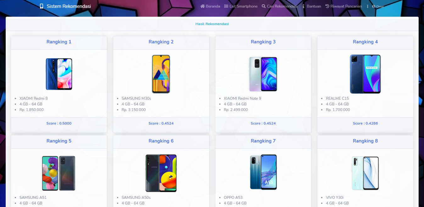
Task: Select the SAMSUNG A51 phone image
Action: coord(59,173)
